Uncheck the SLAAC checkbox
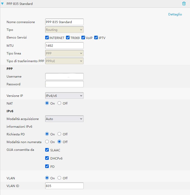This screenshot has width=190, height=195. 47,150
